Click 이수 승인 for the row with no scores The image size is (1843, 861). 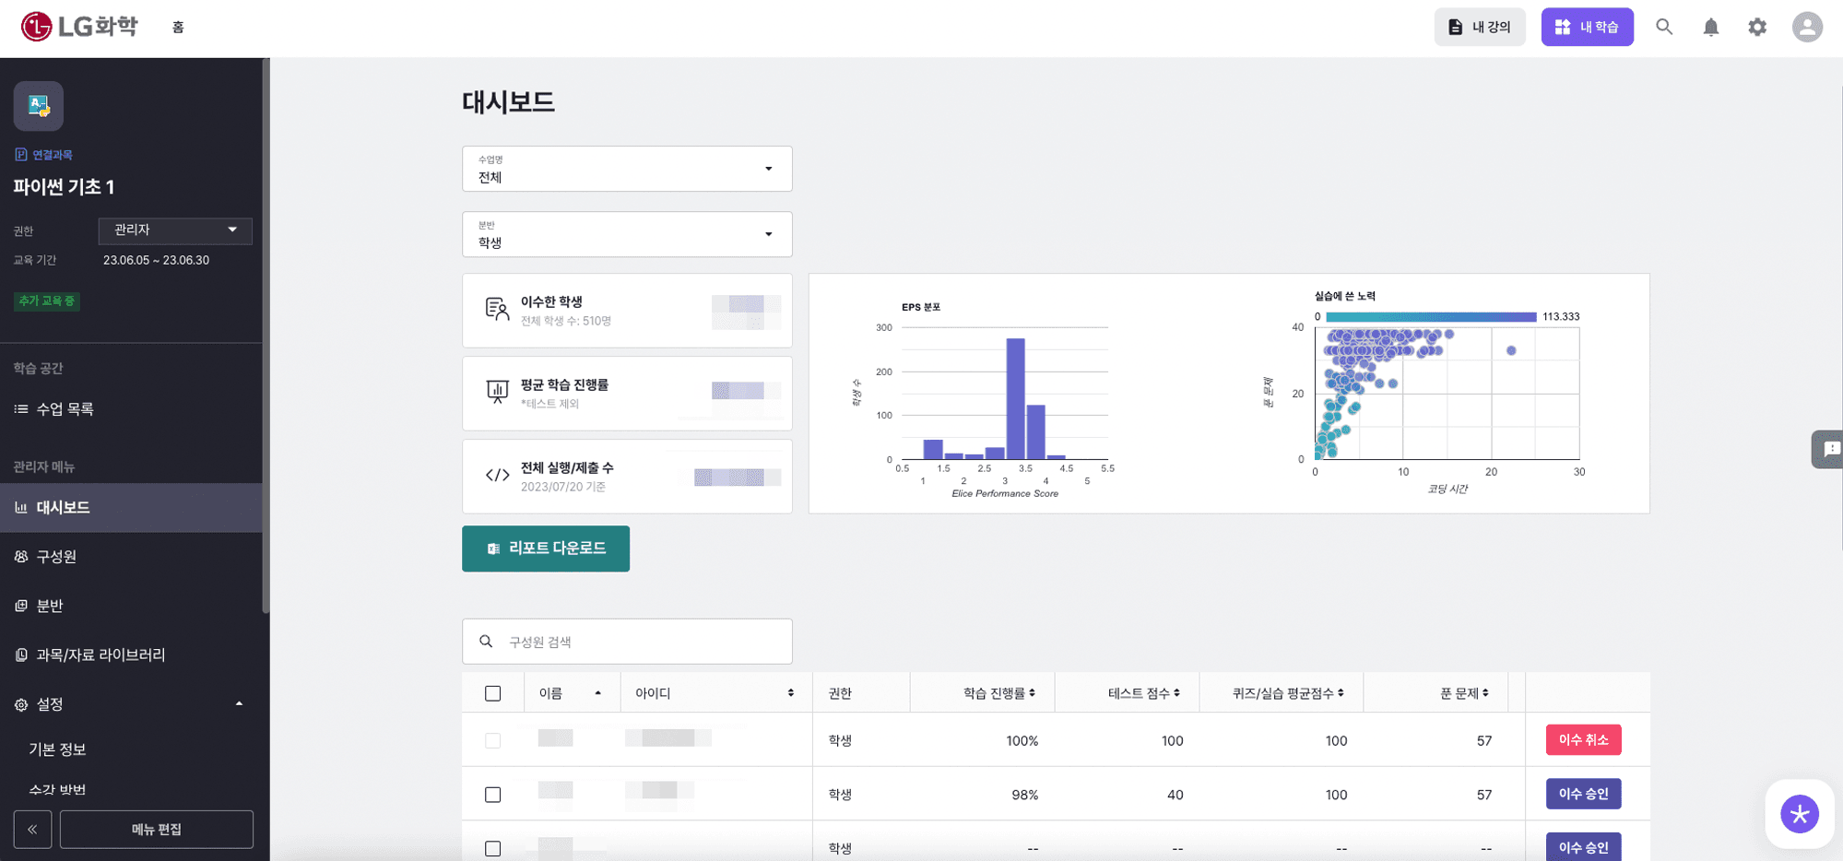(1583, 847)
